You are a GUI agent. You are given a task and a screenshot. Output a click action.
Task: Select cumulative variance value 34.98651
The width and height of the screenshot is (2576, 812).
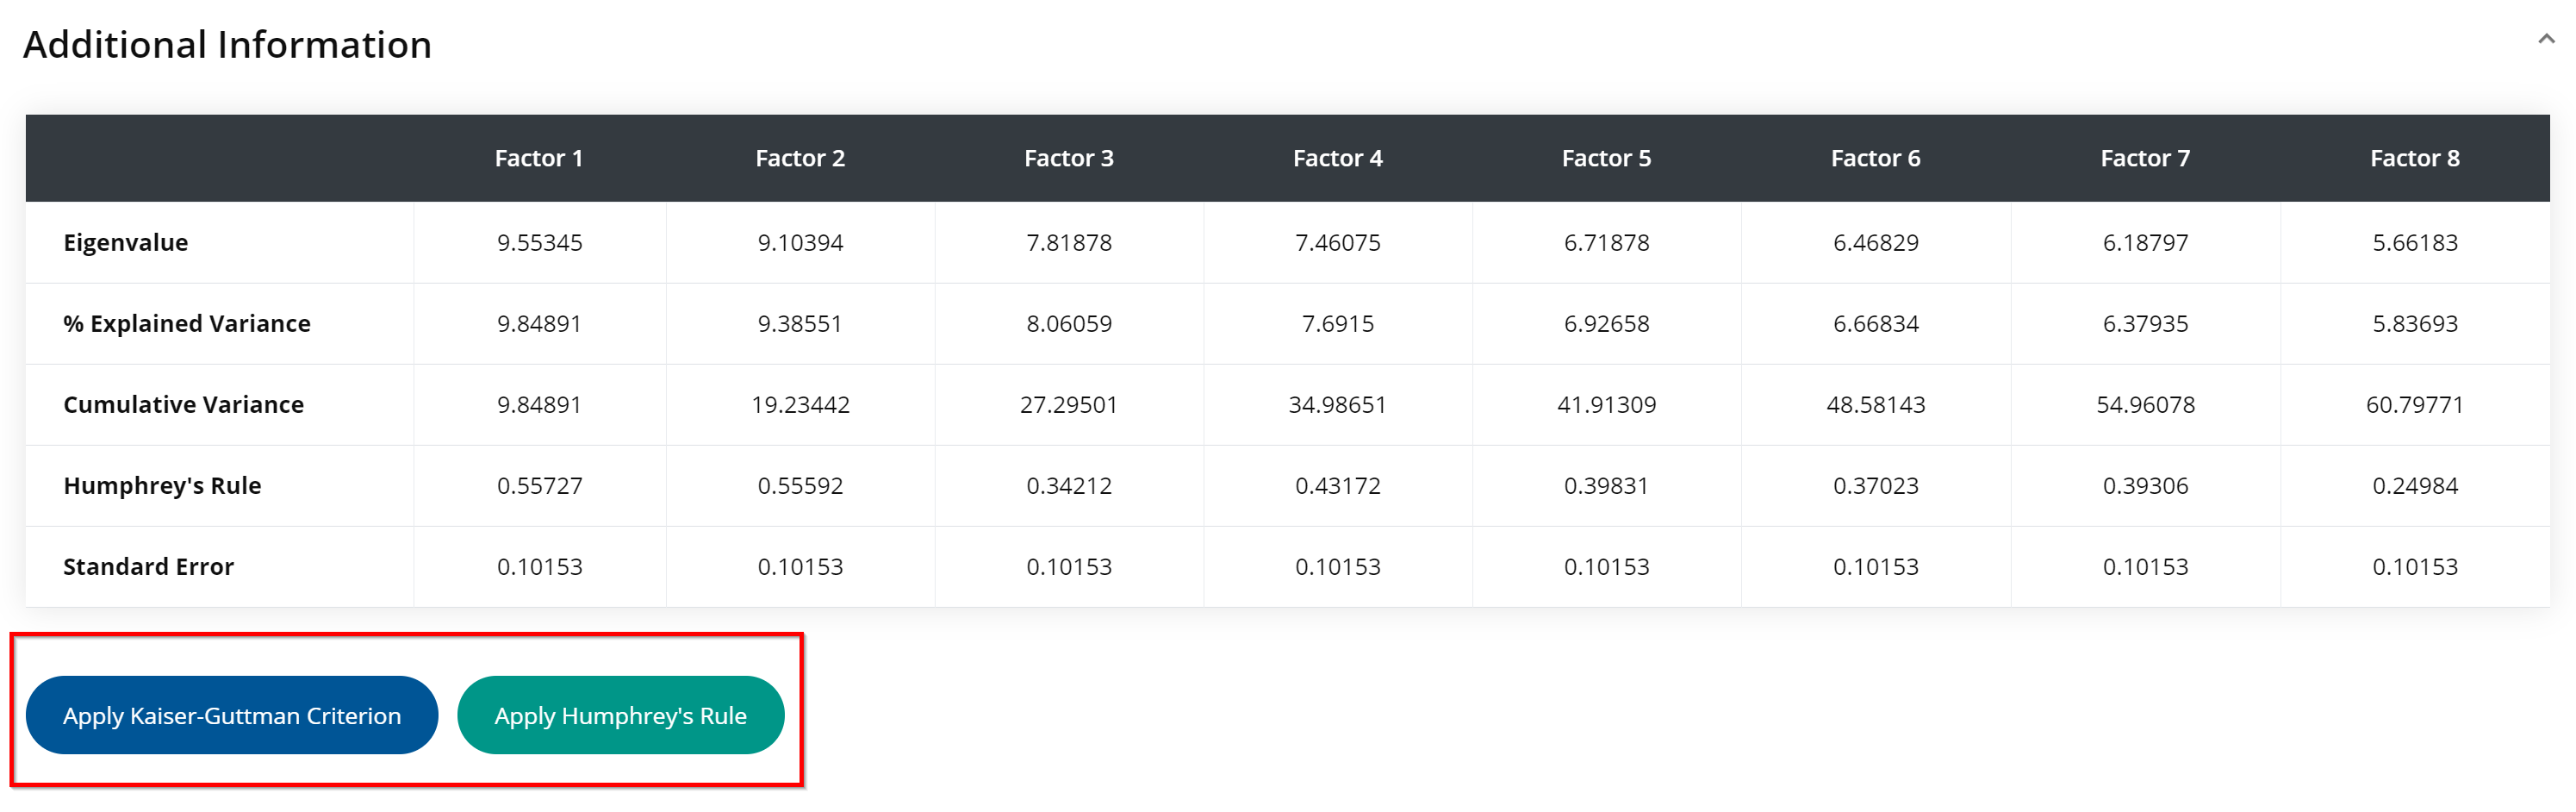click(x=1338, y=404)
